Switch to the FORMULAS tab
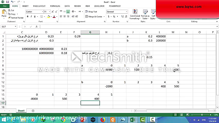 [55, 6]
